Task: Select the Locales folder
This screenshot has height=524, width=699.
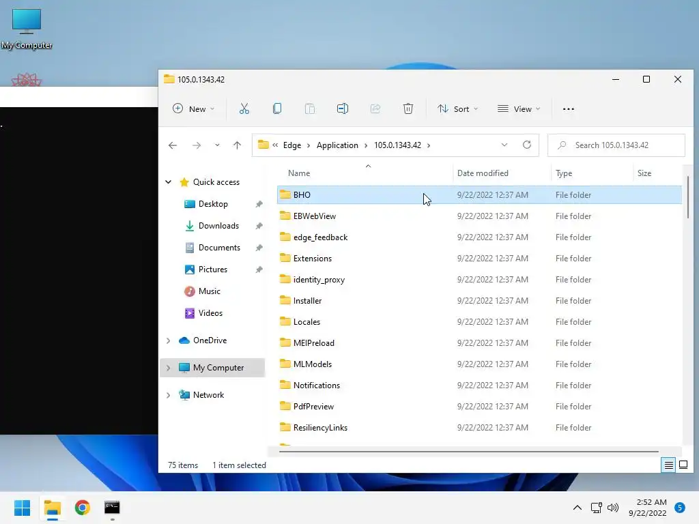Action: [x=479, y=322]
